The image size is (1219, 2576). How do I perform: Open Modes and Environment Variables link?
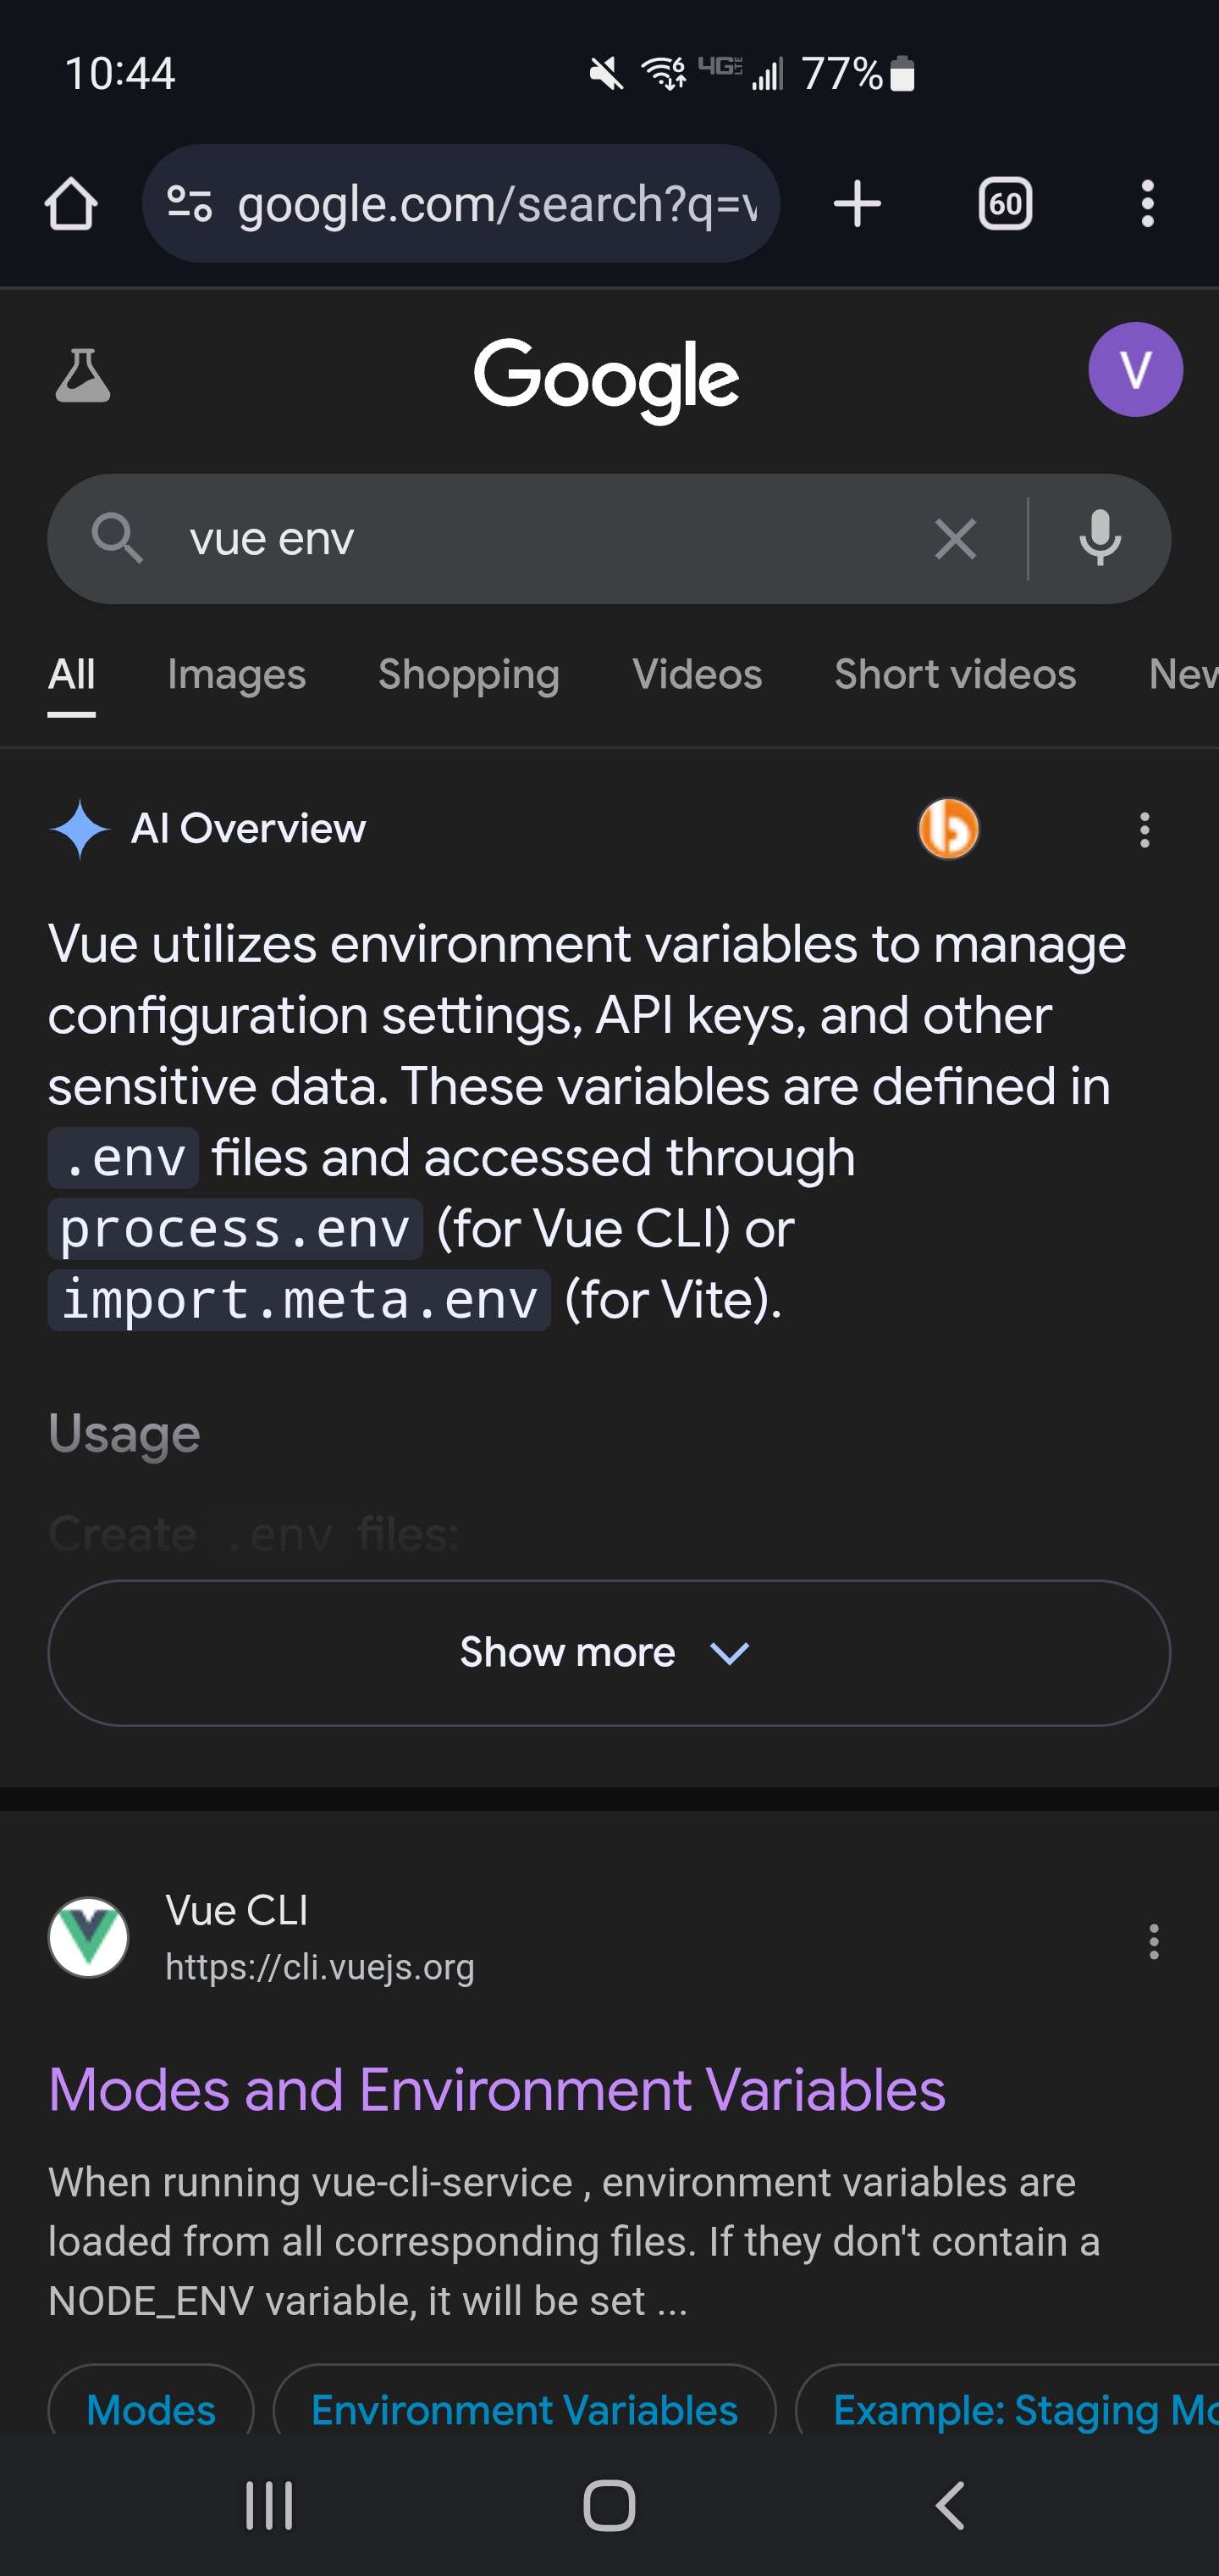(497, 2090)
